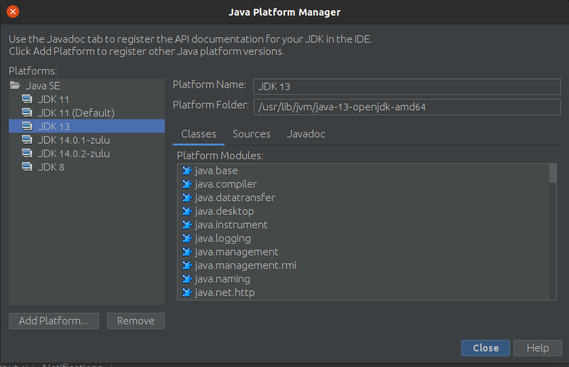
Task: Click the Platform Modules scrollbar thumb
Action: coord(553,173)
